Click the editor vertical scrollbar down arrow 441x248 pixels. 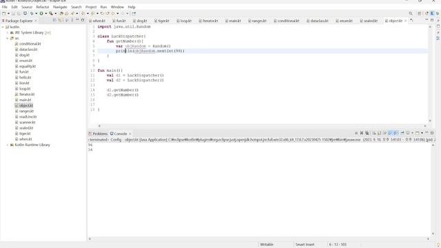[430, 121]
